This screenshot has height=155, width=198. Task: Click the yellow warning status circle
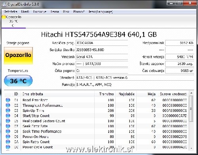pos(4,17)
